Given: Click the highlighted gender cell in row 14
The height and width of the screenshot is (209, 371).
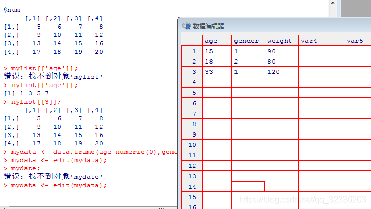Looking at the screenshot, I should 248,187.
